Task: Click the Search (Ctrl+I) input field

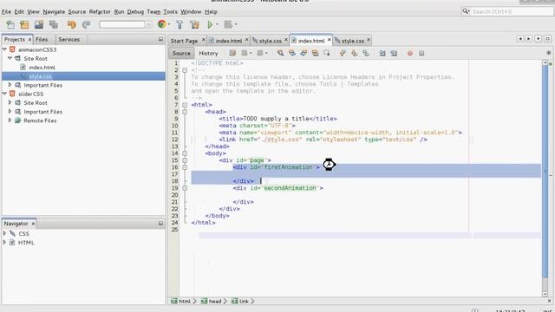Action: coord(512,11)
